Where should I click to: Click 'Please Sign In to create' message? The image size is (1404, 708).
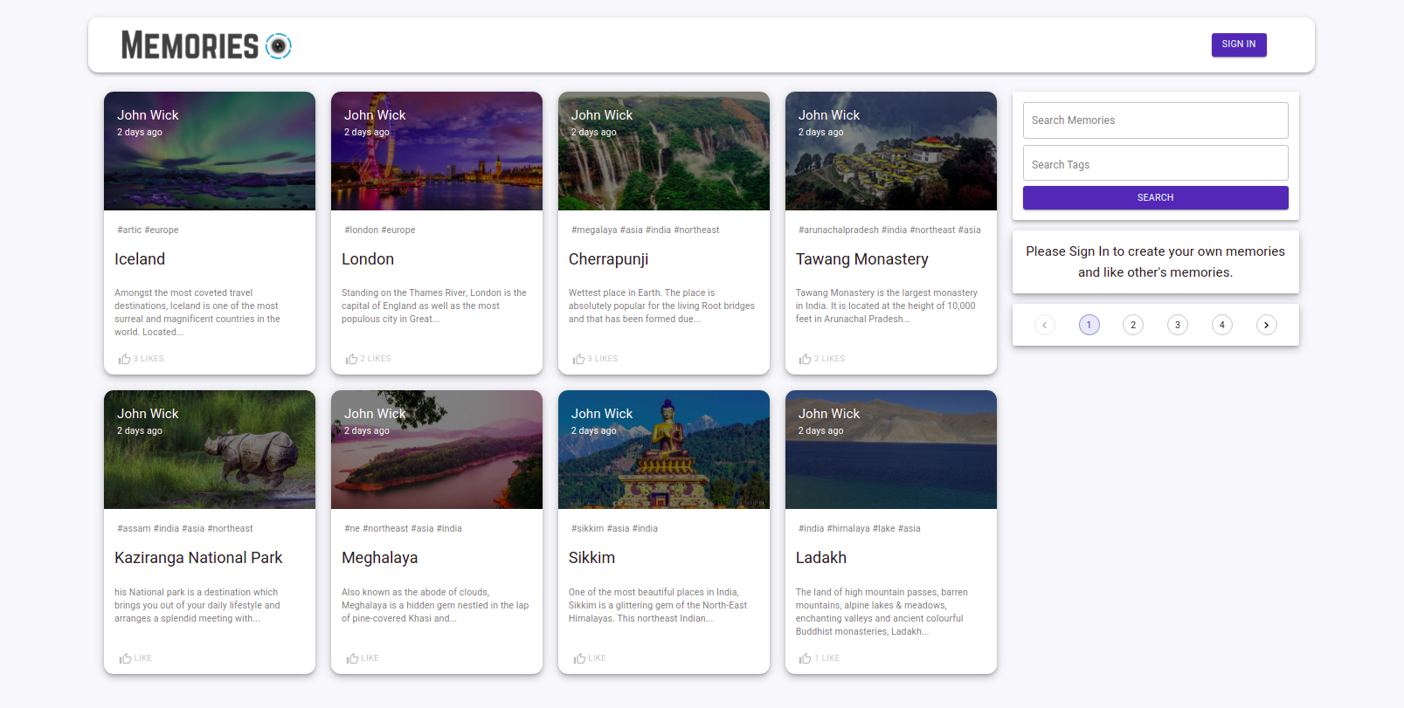(x=1156, y=262)
